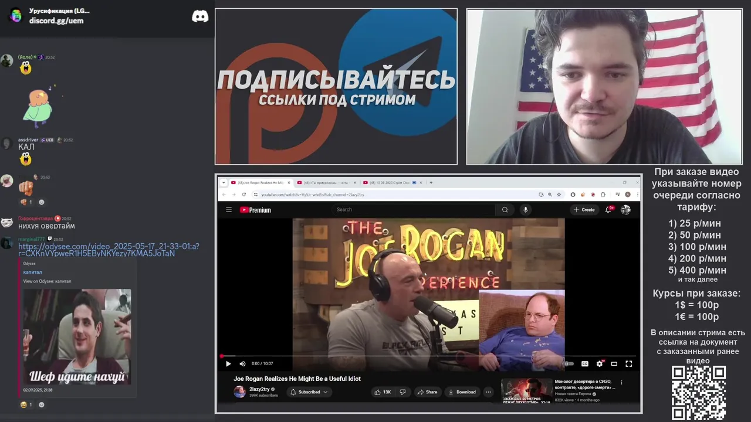
Task: Switch to the second YouTube browser tab
Action: click(x=326, y=182)
